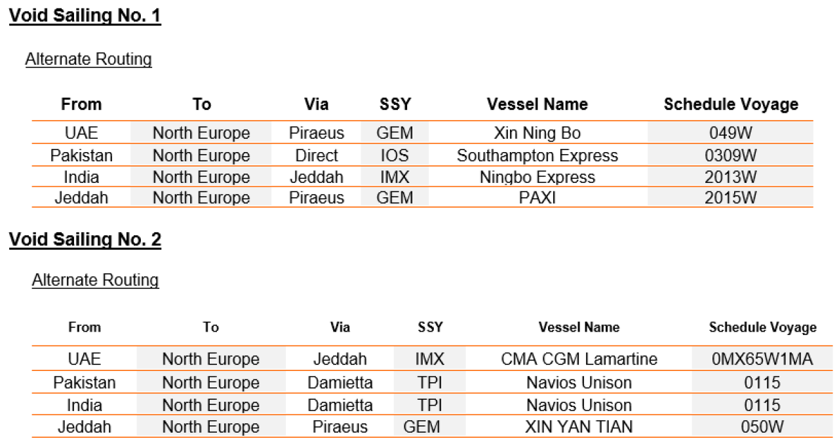Image resolution: width=839 pixels, height=447 pixels.
Task: Select the Xin Ning Bo vessel cell
Action: (537, 133)
